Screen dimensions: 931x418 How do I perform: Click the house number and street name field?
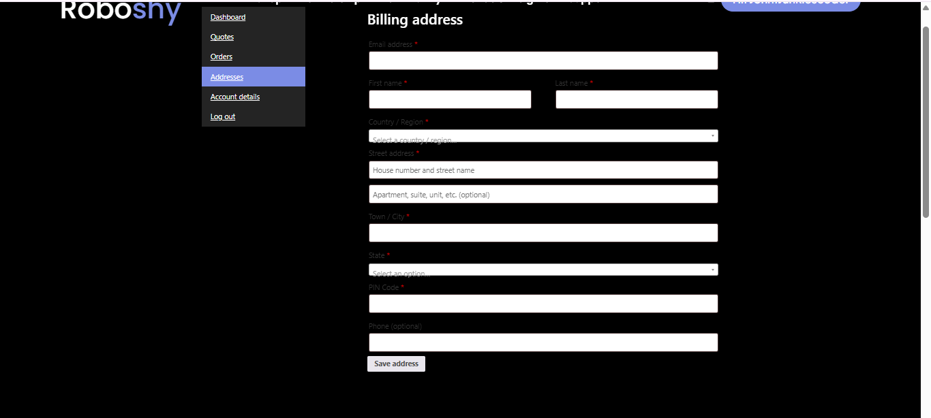pyautogui.click(x=543, y=170)
